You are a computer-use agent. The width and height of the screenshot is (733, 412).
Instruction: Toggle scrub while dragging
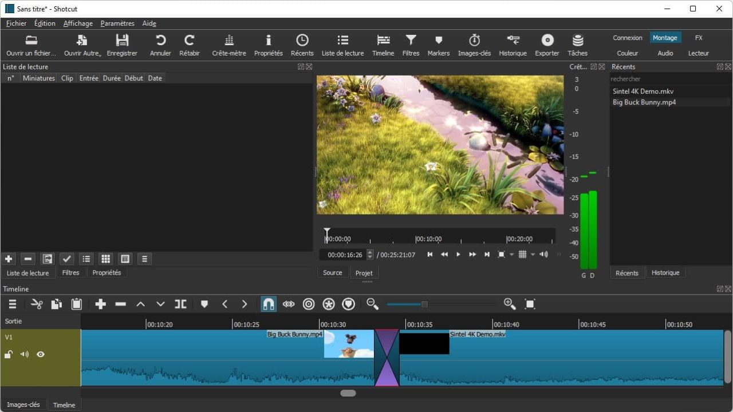[x=289, y=304]
